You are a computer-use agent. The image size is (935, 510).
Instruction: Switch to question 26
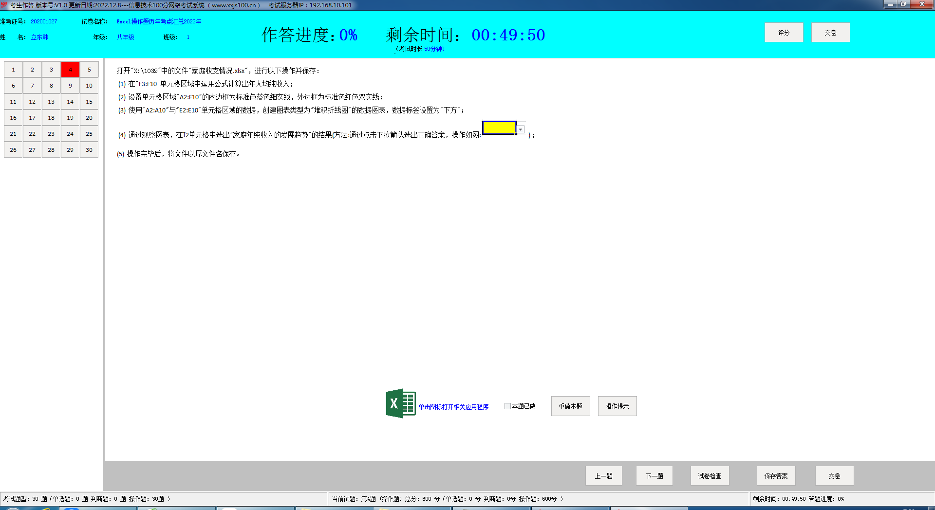13,150
